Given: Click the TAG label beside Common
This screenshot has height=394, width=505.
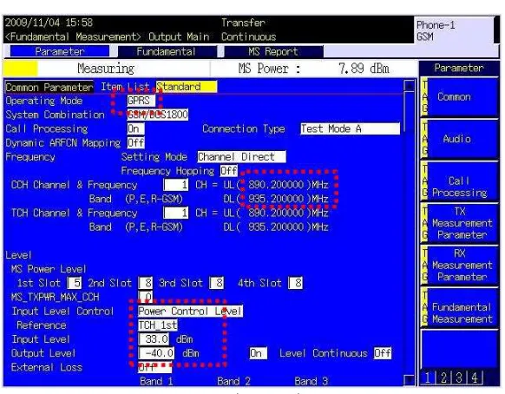Looking at the screenshot, I should [x=424, y=97].
